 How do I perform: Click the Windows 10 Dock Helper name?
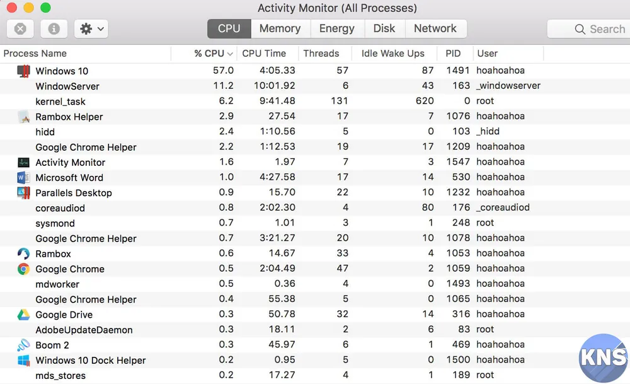tap(90, 361)
